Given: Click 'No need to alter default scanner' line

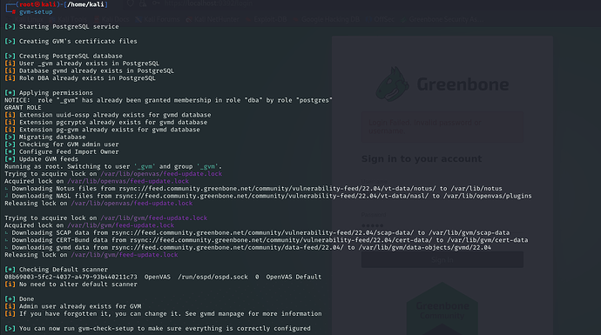Looking at the screenshot, I should coord(71,285).
